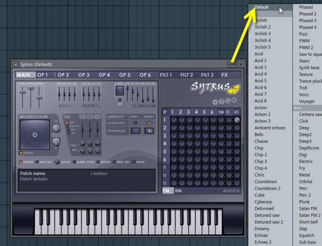The height and width of the screenshot is (246, 322).
Task: Click the SOFTER knob
Action: [x=57, y=162]
